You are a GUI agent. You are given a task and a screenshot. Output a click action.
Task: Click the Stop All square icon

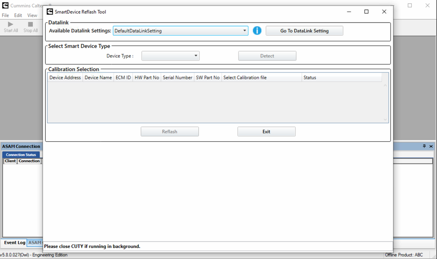(30, 24)
